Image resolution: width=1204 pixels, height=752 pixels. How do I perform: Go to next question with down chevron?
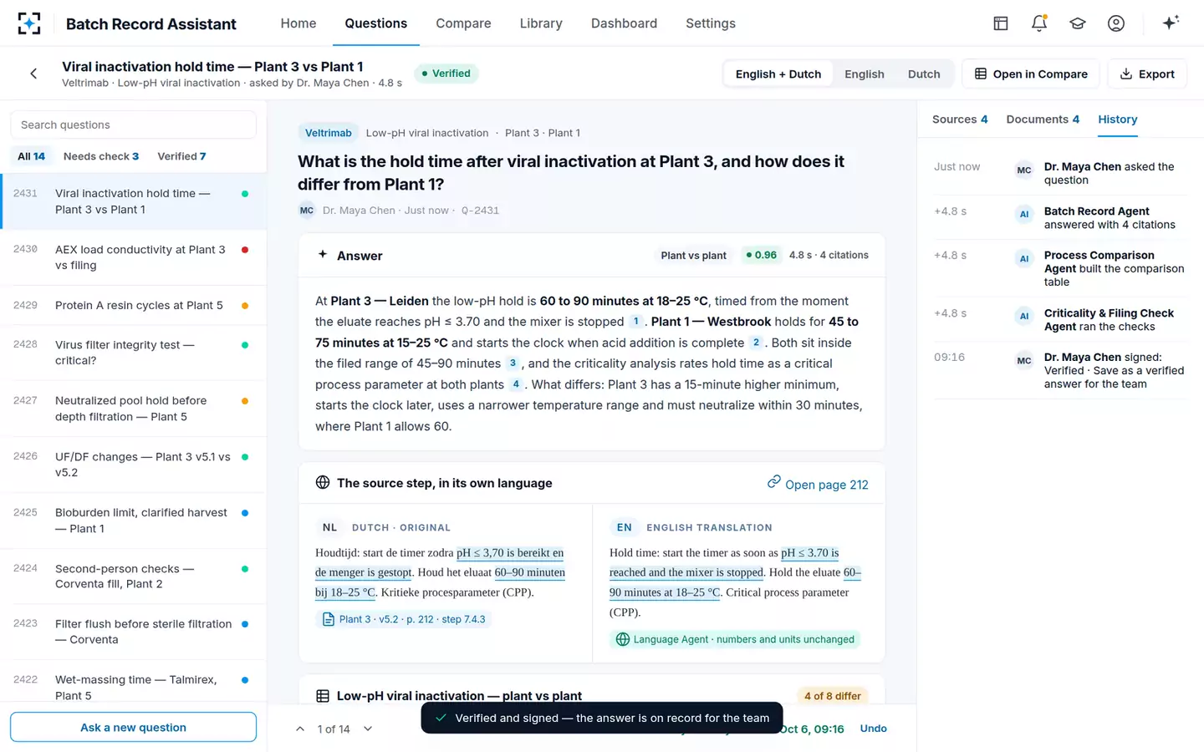(x=367, y=729)
